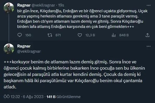Click the reply speech bubble icon

click(20, 35)
